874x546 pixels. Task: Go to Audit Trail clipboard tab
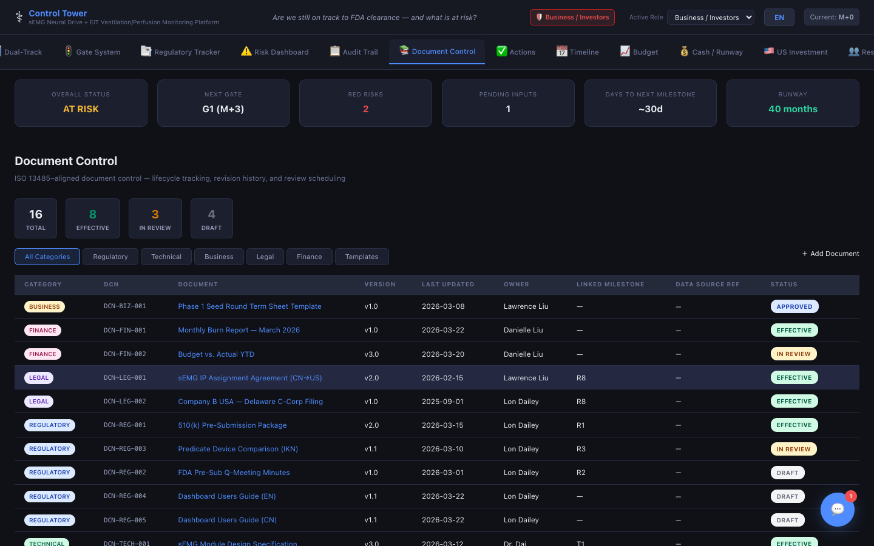354,52
